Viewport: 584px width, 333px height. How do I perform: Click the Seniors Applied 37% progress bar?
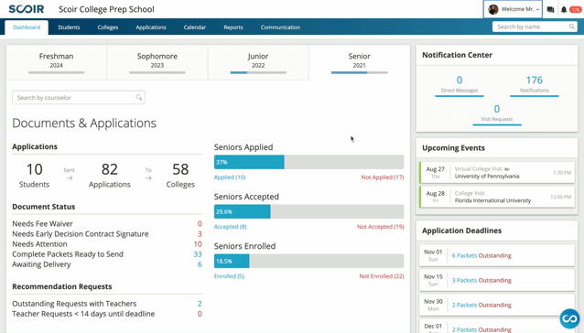(308, 162)
